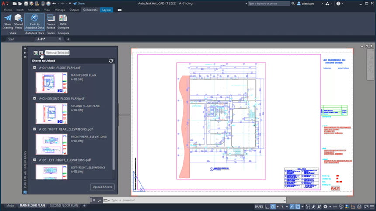Click the sheets list vertical scrollbar
Image resolution: width=376 pixels, height=211 pixels.
[x=114, y=117]
